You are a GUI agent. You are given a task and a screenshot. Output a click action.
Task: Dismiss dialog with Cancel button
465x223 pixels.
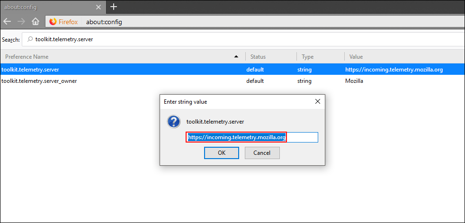point(262,153)
